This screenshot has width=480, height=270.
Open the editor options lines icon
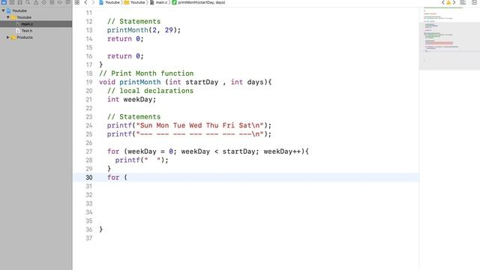click(463, 2)
